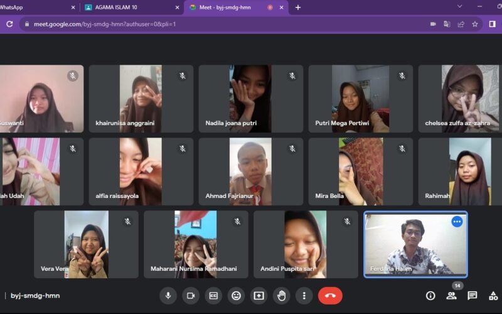The width and height of the screenshot is (502, 314).
Task: Open a new browser tab
Action: coord(298,8)
